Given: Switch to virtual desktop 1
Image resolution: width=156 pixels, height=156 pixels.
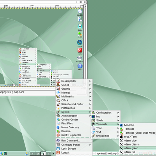Looking at the screenshot, I should click(33, 154).
